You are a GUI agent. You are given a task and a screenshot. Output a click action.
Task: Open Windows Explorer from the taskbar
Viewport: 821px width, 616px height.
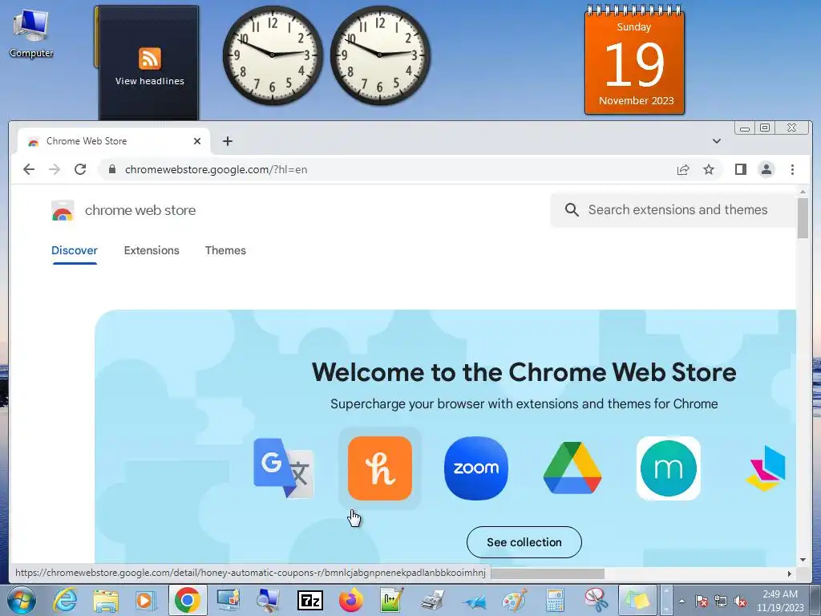click(106, 600)
